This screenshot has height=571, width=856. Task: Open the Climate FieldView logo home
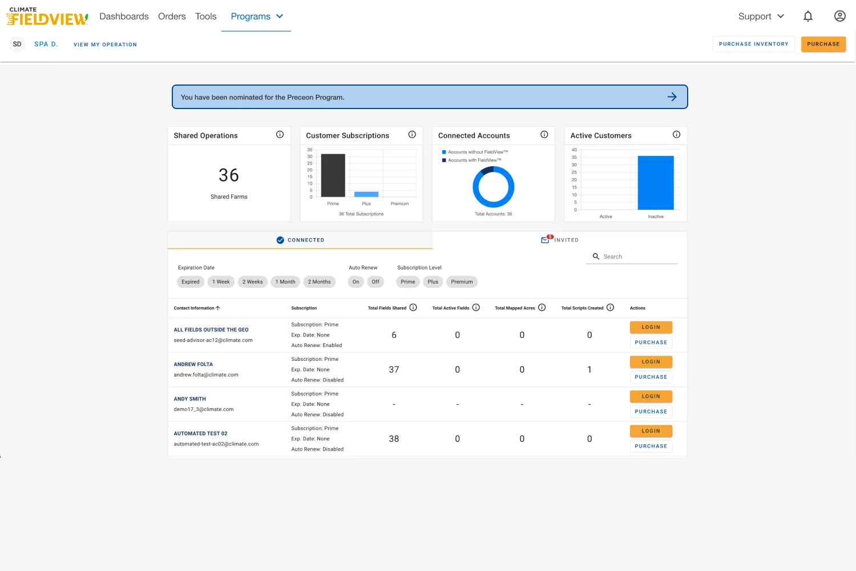point(47,17)
